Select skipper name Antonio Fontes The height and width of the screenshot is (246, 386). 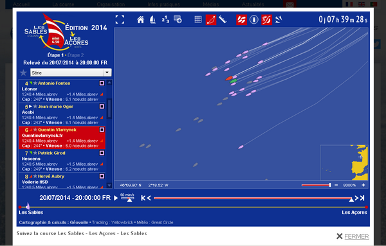coord(54,83)
